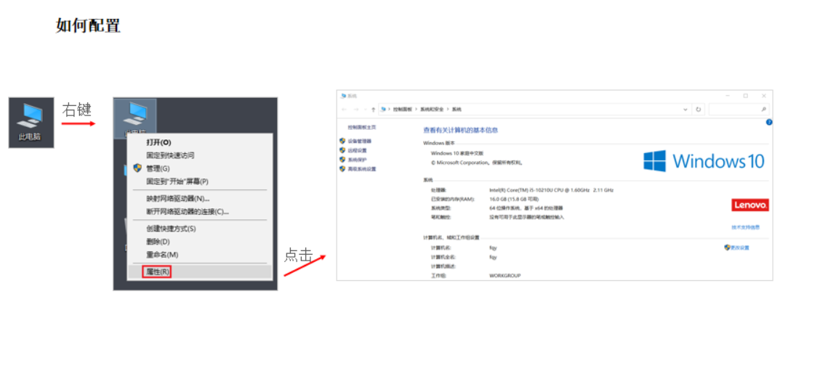
Task: Navigate to 控制面板 in the breadcrumb
Action: (x=403, y=110)
